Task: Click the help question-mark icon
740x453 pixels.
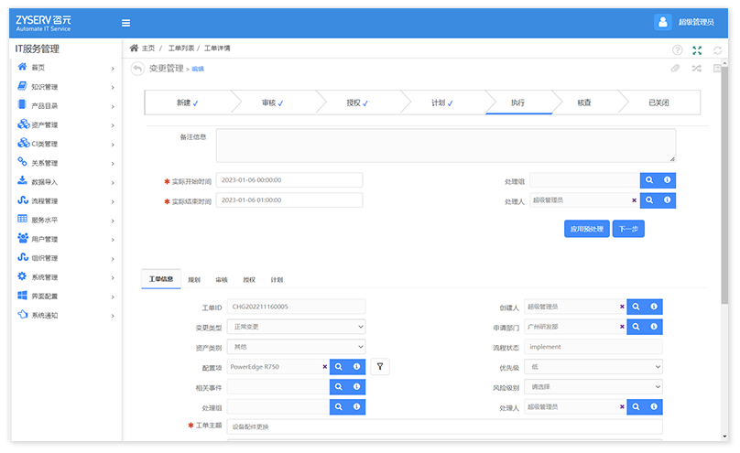Action: (677, 50)
